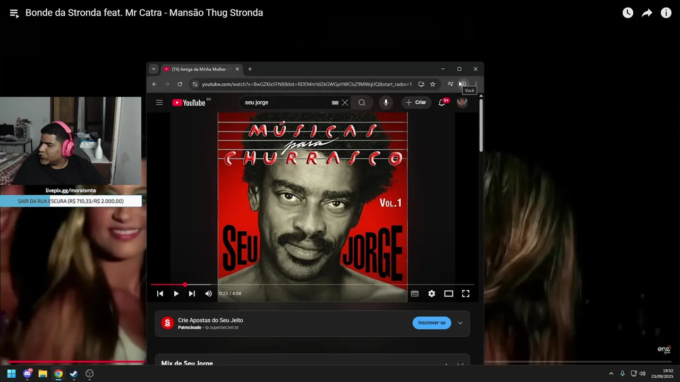Bookmark this page with the star
Screen dimensions: 680x382
pos(433,84)
